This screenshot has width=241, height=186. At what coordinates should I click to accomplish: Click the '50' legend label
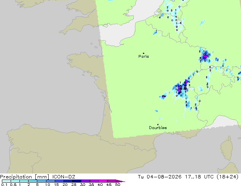117,184
